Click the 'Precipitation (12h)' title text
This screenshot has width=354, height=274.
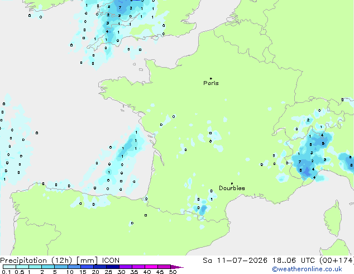coord(36,261)
